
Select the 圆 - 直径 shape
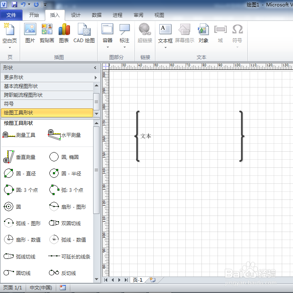pos(20,173)
